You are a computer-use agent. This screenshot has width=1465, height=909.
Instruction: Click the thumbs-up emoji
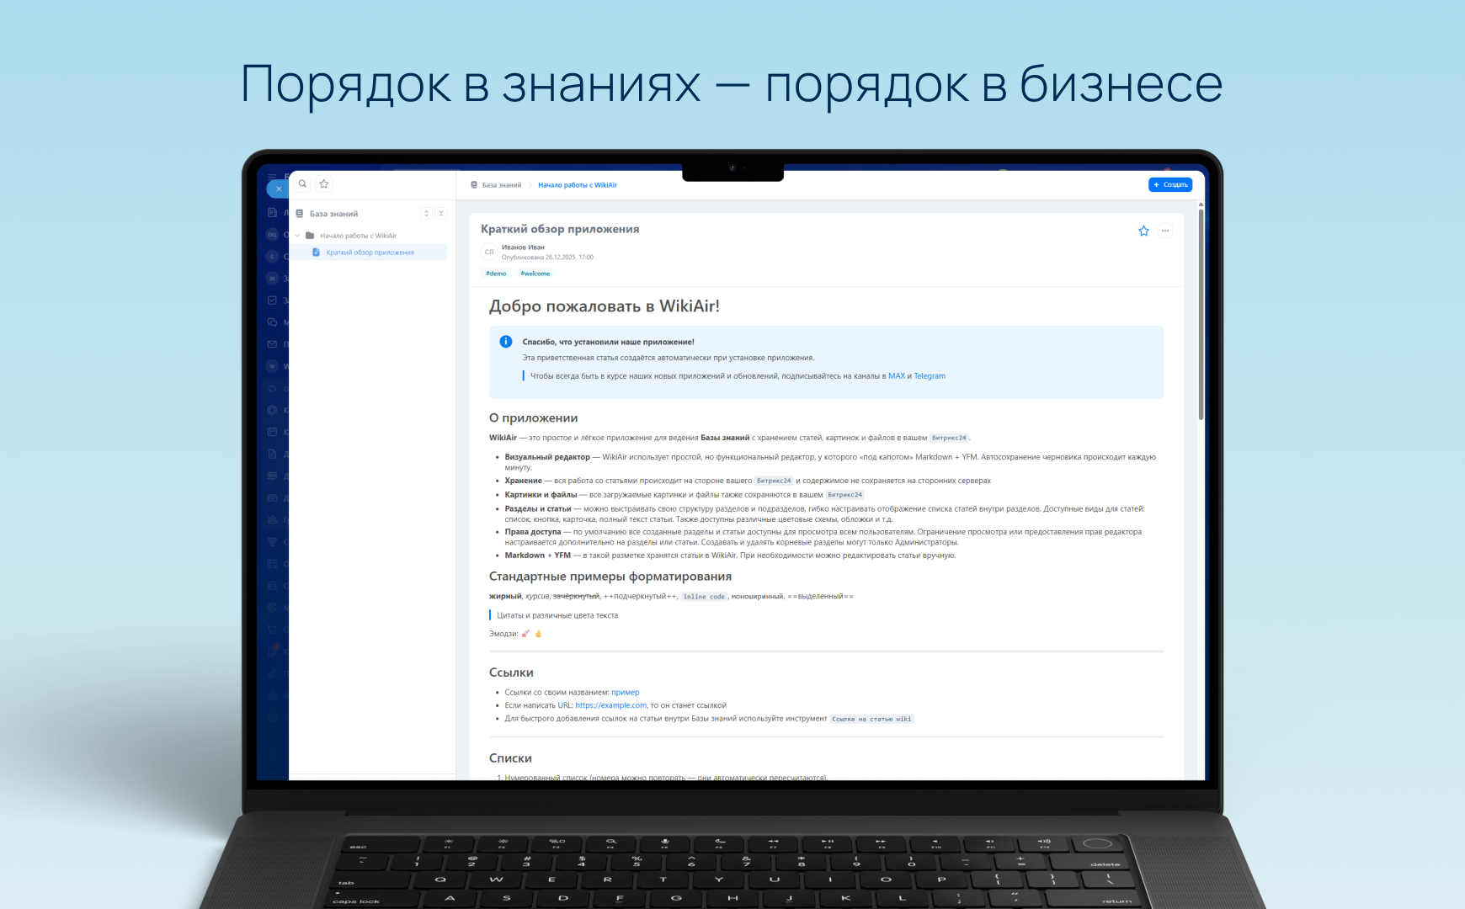point(538,634)
